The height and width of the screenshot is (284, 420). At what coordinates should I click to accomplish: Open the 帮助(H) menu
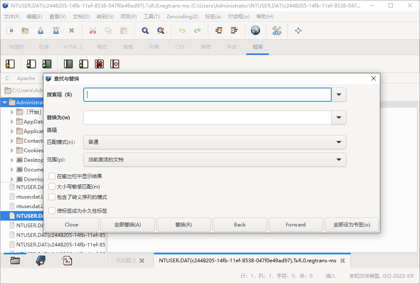pos(265,17)
